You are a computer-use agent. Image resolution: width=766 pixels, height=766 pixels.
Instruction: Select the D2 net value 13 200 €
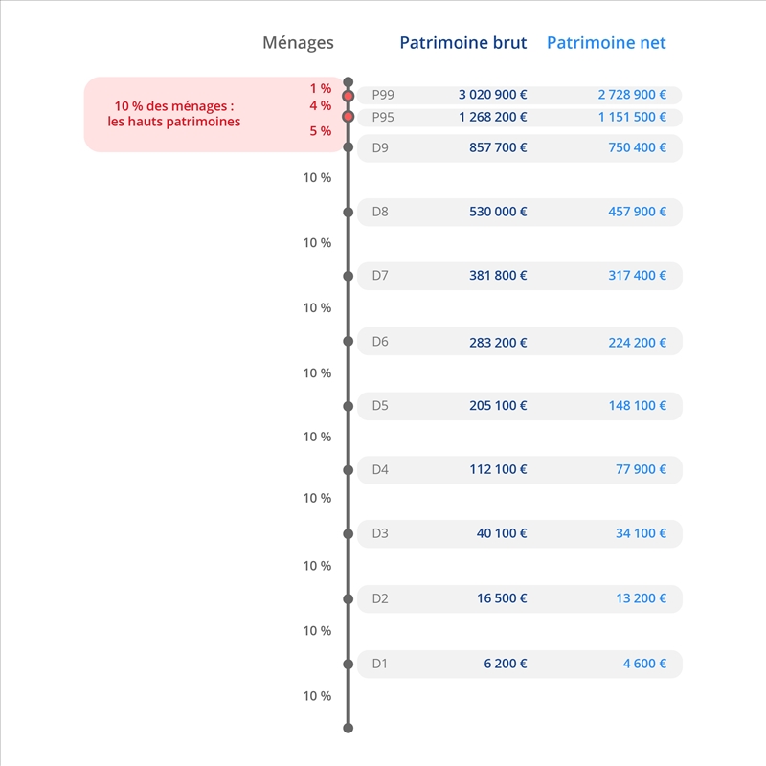pos(641,598)
